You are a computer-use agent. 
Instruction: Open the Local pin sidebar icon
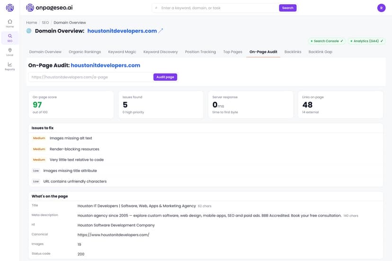[10, 52]
